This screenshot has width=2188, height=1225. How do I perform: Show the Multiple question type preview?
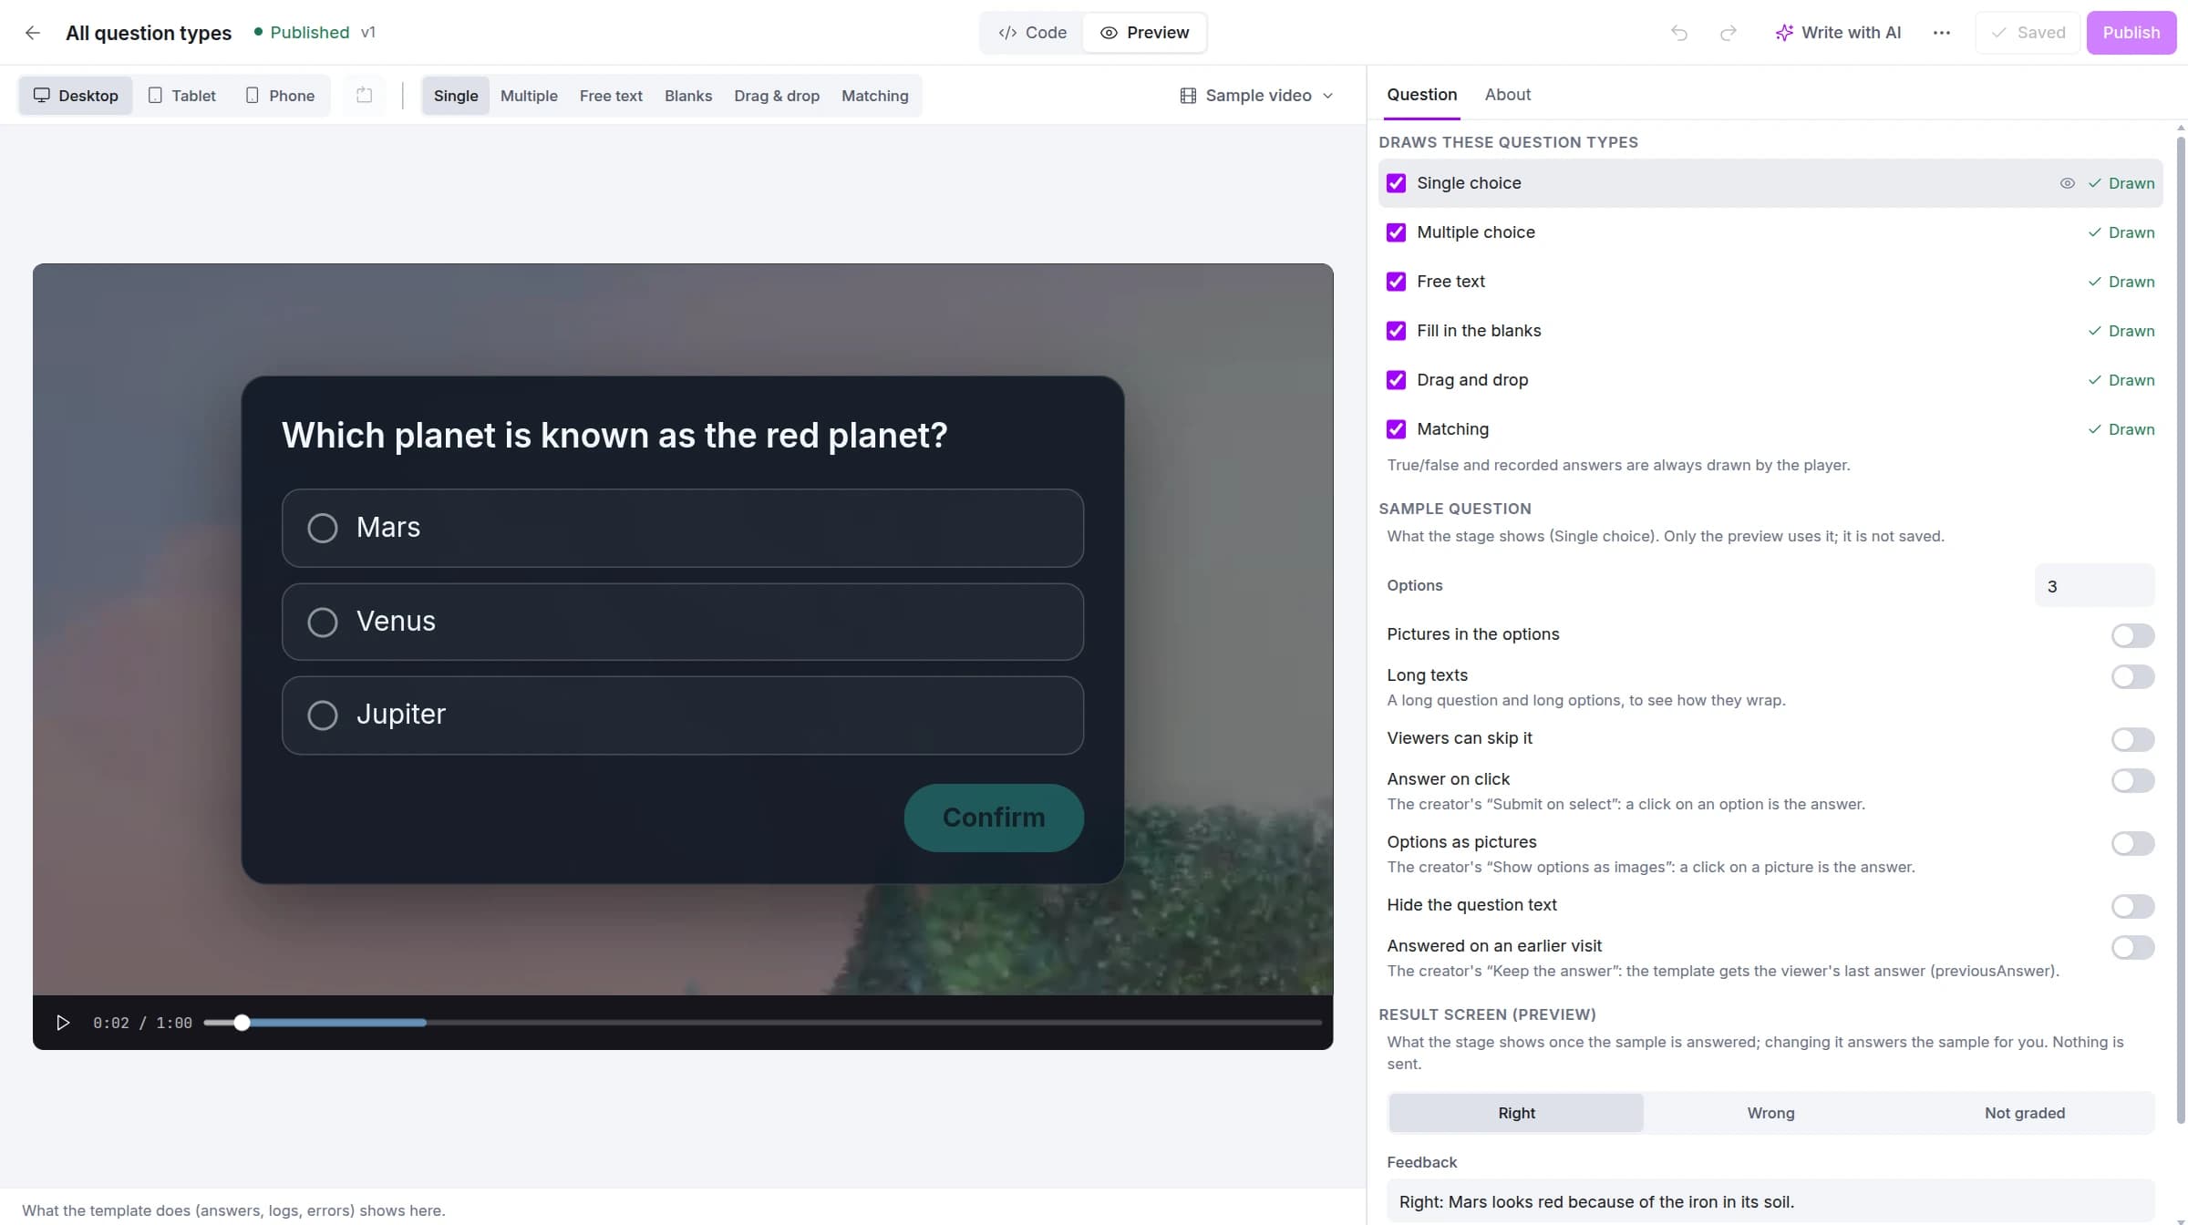[529, 96]
